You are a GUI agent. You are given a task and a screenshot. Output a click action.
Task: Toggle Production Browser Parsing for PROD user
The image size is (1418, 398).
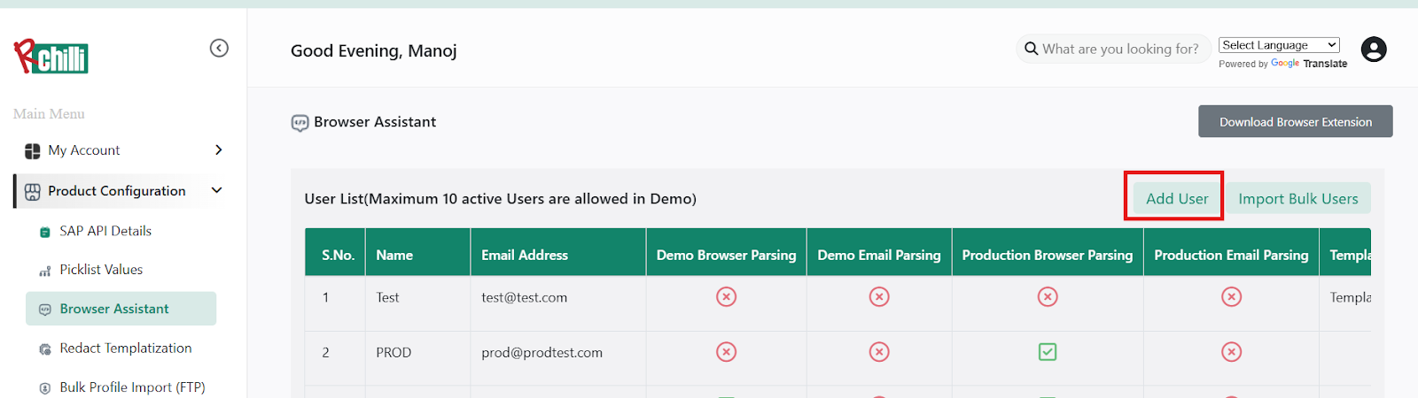click(1048, 352)
